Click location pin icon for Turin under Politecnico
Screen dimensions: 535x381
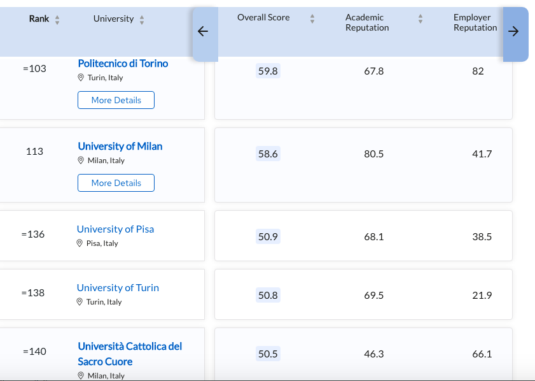81,78
